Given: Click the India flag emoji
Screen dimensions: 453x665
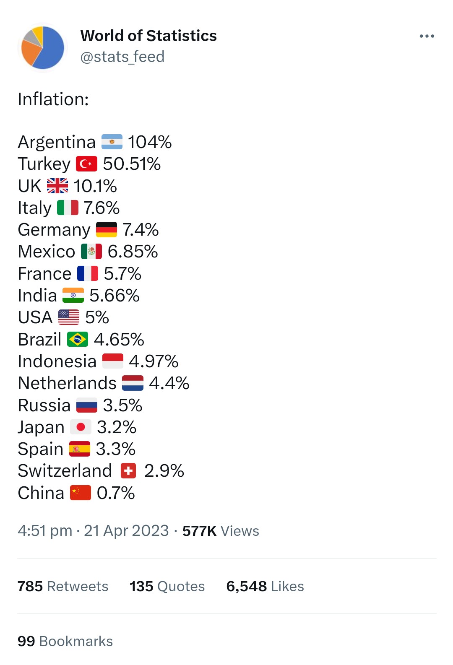Looking at the screenshot, I should pyautogui.click(x=73, y=295).
